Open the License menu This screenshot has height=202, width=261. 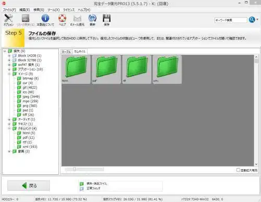pyautogui.click(x=69, y=10)
